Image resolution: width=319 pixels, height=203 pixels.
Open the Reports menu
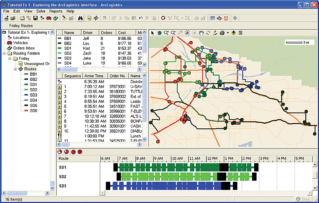(x=56, y=11)
